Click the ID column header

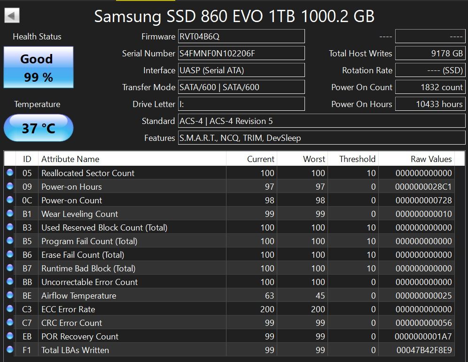point(27,159)
